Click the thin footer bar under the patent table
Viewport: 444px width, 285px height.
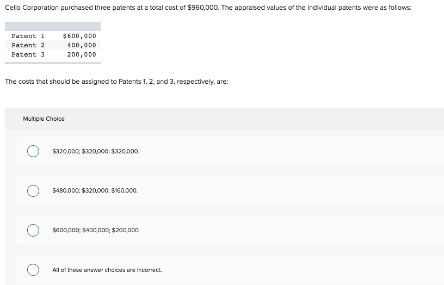(53, 63)
